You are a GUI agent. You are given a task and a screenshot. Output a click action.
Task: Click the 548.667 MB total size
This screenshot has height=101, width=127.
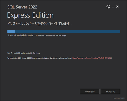[50, 35]
